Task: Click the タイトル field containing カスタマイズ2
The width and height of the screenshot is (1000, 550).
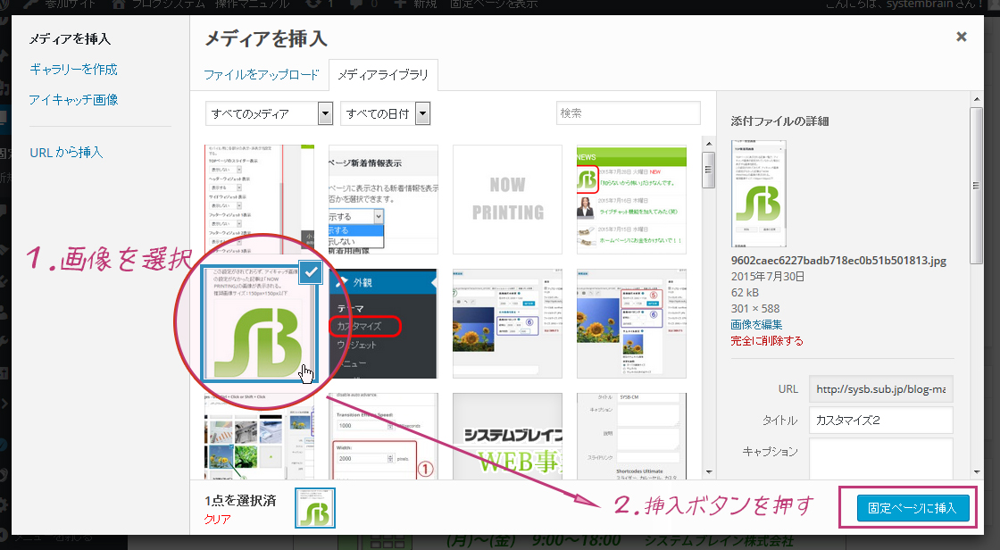Action: (880, 420)
